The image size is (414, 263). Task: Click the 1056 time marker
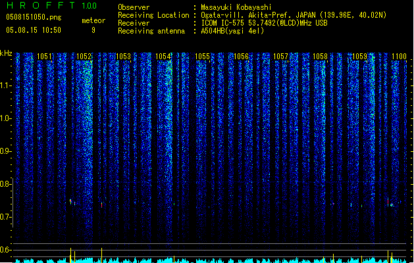point(242,57)
